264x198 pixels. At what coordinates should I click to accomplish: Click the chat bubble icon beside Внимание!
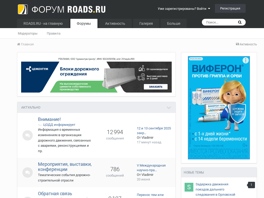[x=28, y=135]
